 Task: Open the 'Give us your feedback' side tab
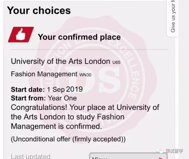[173, 17]
